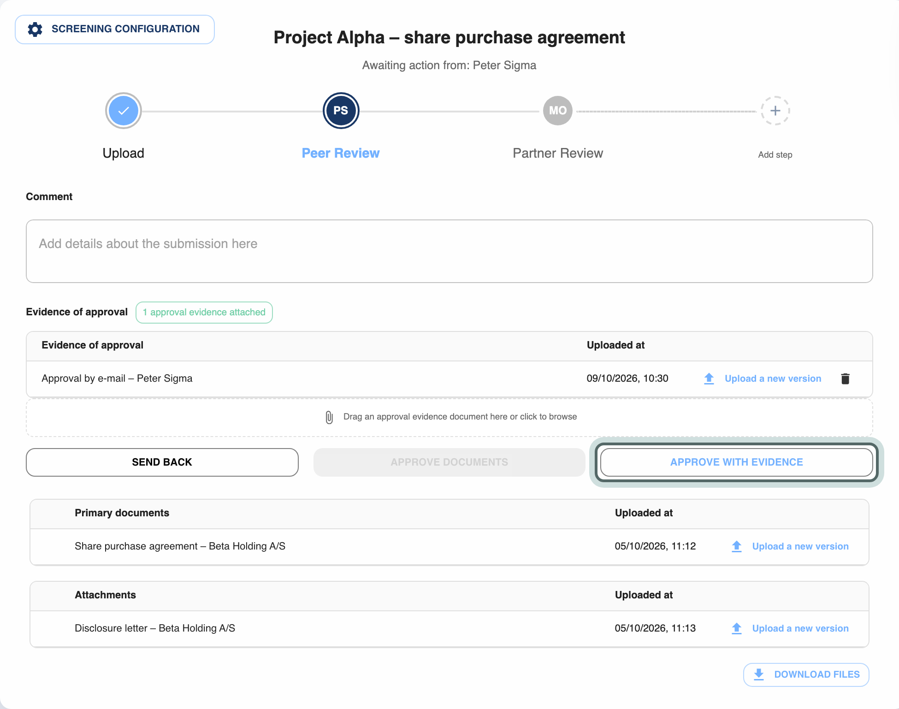Screen dimensions: 899x709
Task: Click the Add step label
Action: click(775, 155)
